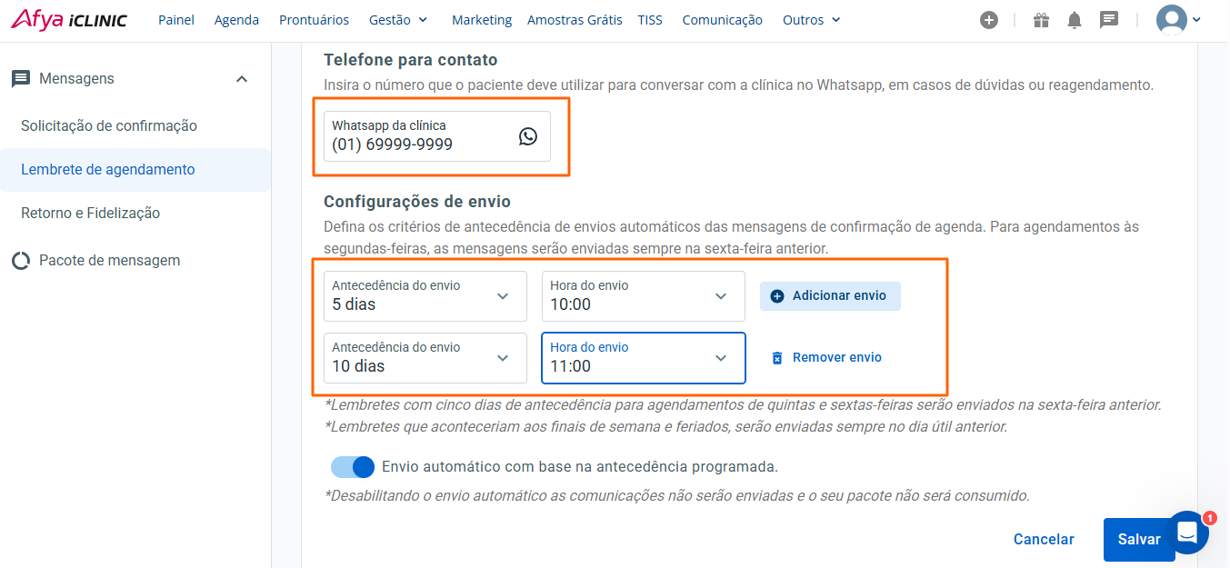Select Solicitação de confirmação in sidebar
The width and height of the screenshot is (1230, 568).
pos(109,125)
